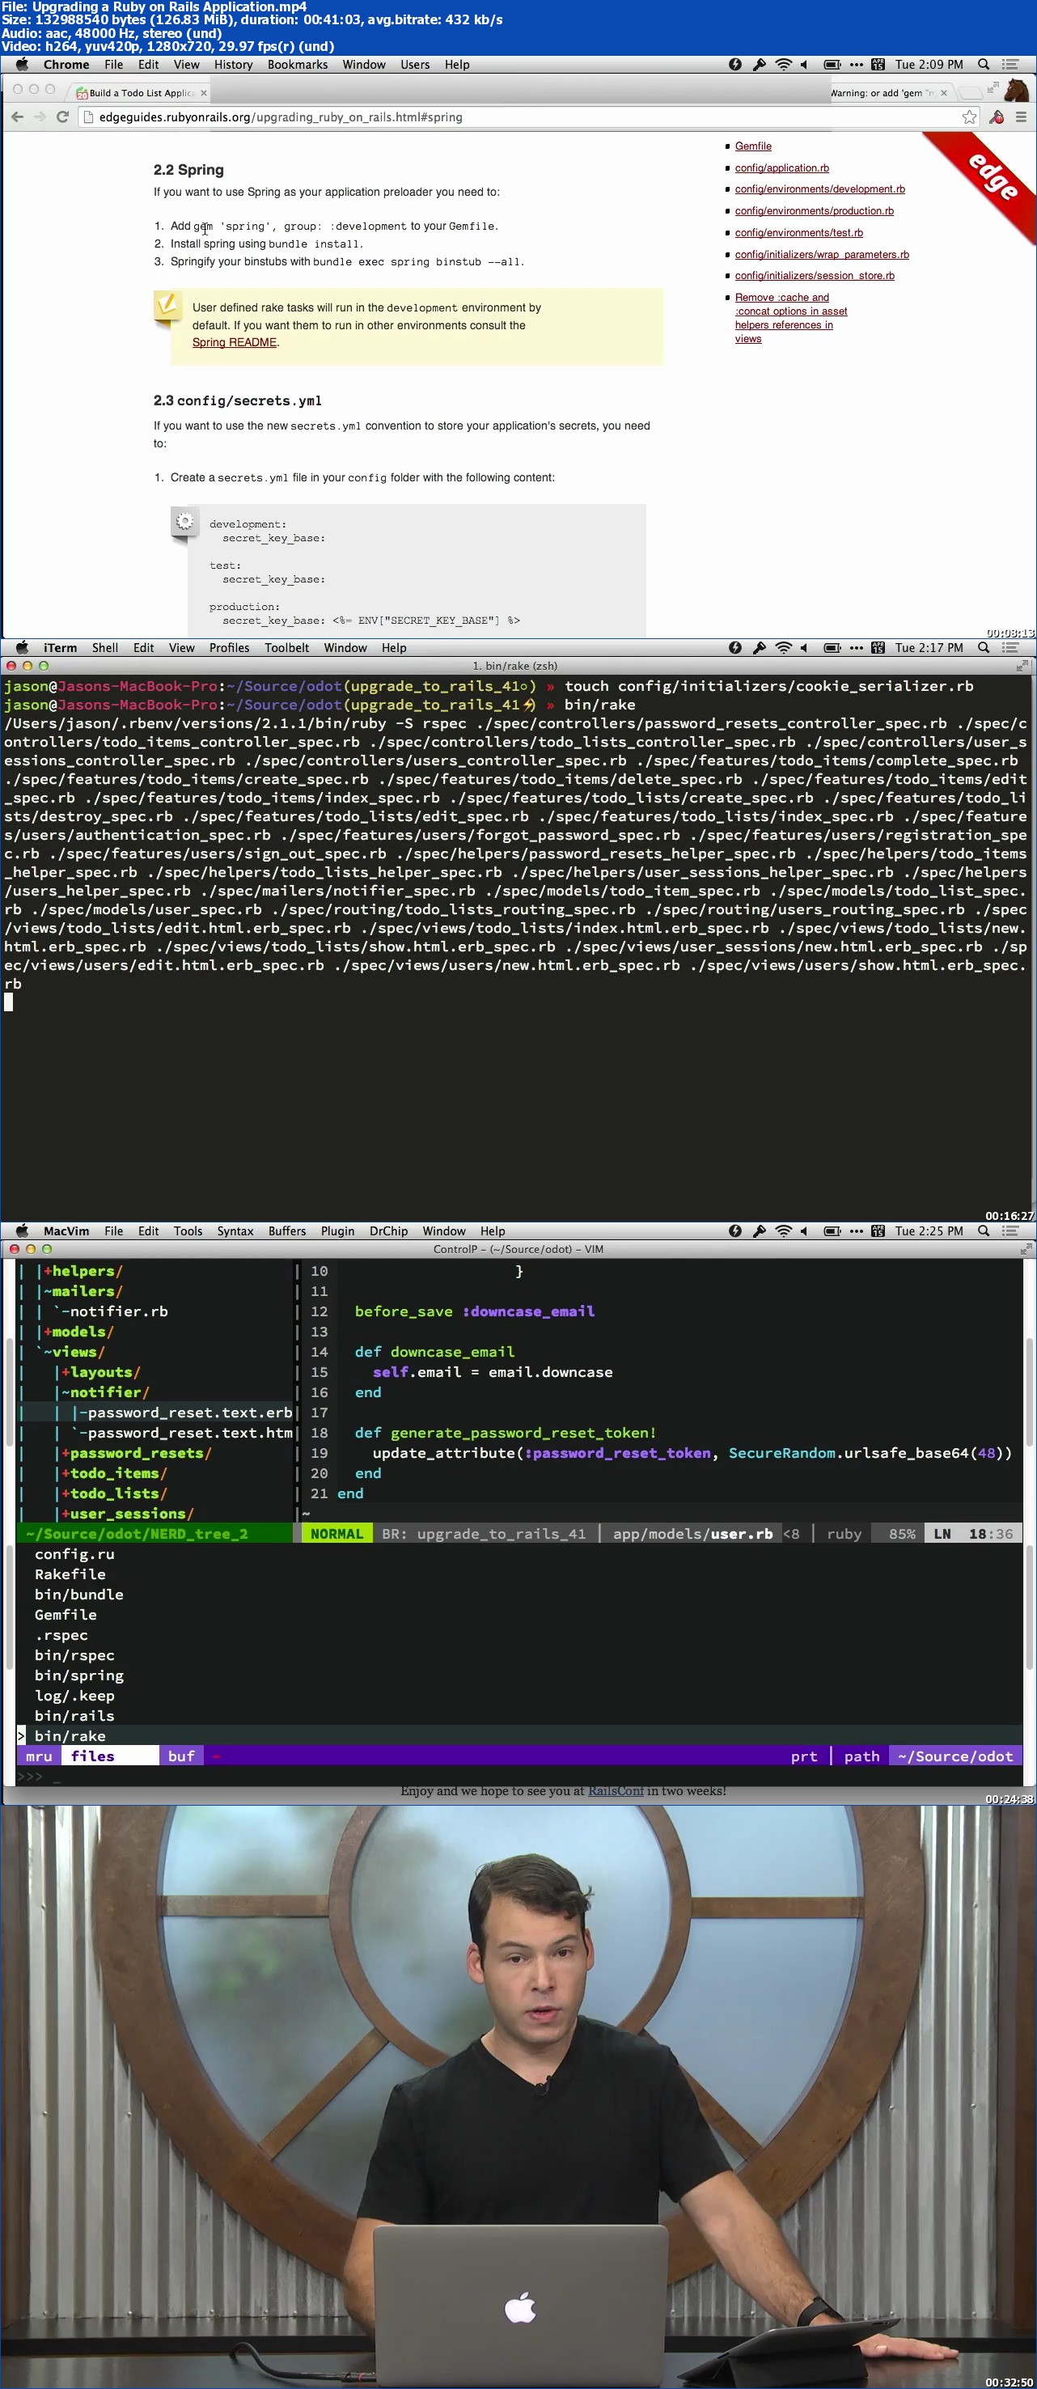Open Spotlight search from Chrome's menu bar
The image size is (1037, 2389).
983,64
